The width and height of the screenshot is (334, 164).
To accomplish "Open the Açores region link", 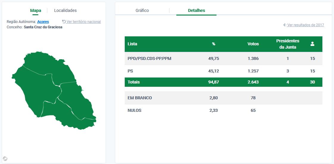I will (x=43, y=22).
